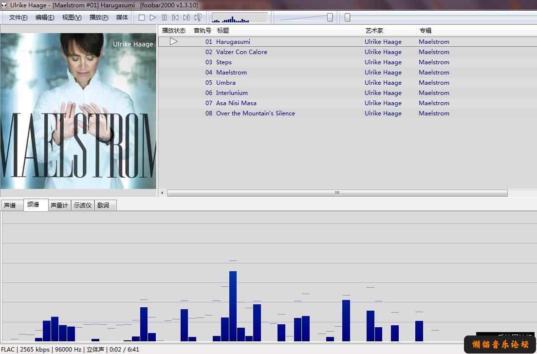Click the Maelstrom album cover art
The image size is (537, 354).
coord(78,111)
